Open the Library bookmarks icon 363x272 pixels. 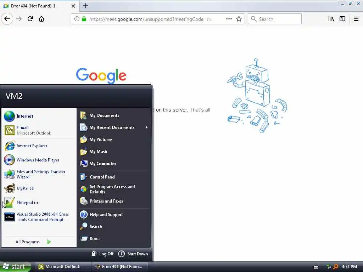[x=331, y=19]
